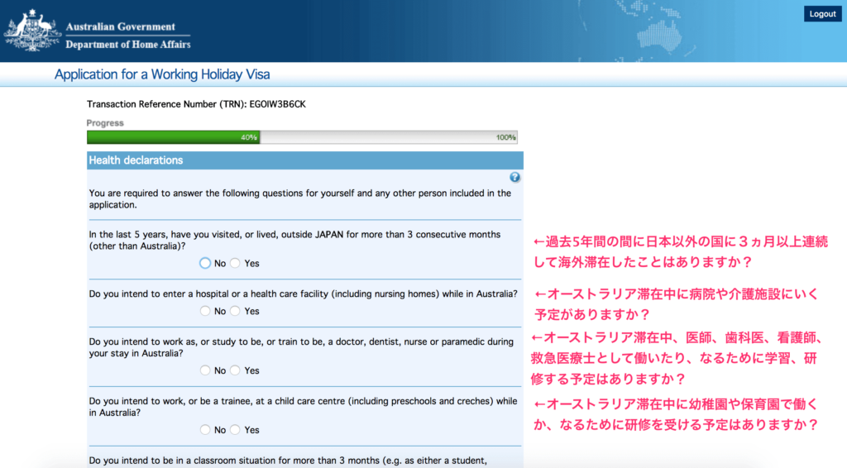Select Yes for doctor, dentist, nurse question

[x=235, y=370]
